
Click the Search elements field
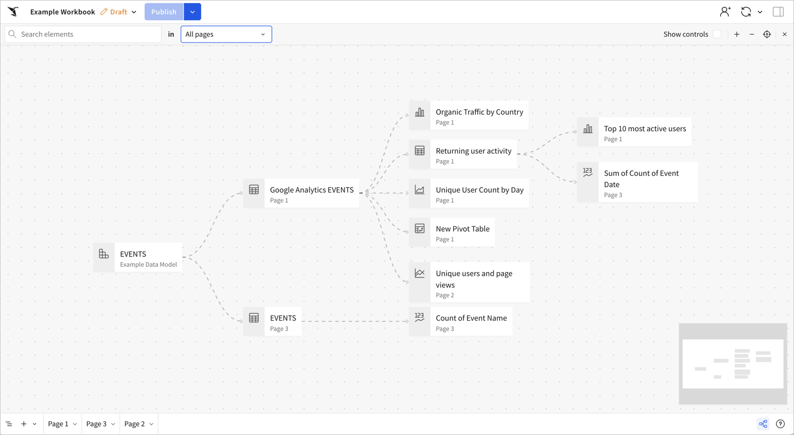(x=83, y=34)
